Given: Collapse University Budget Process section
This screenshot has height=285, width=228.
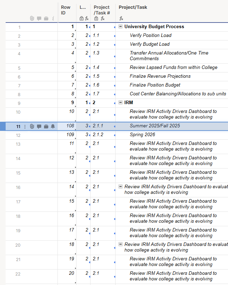Looking at the screenshot, I should [121, 26].
